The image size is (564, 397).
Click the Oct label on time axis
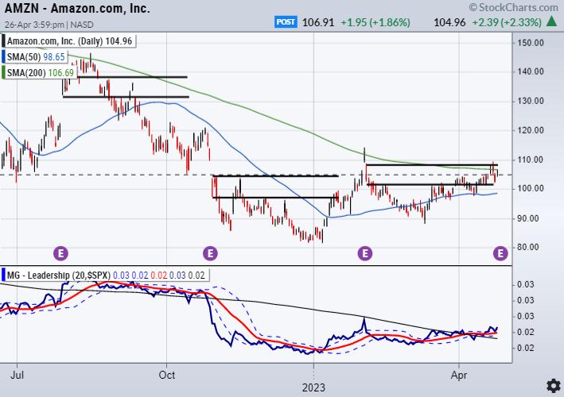[x=166, y=372]
